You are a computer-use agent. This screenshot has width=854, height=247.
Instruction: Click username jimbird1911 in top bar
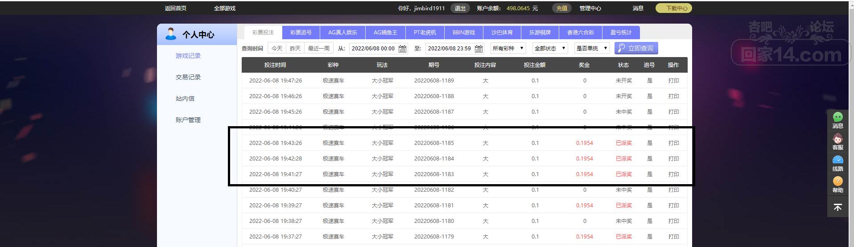pyautogui.click(x=429, y=8)
